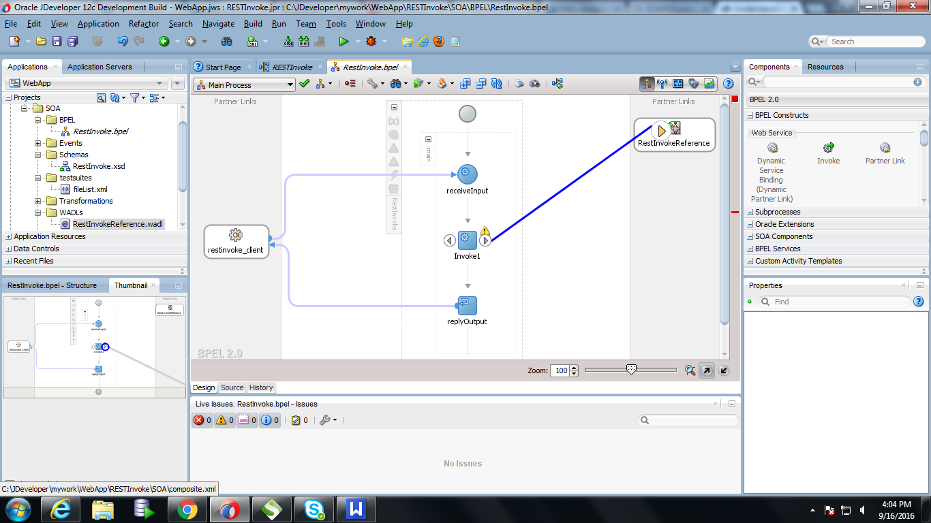Click inside the Issues search field
This screenshot has width=931, height=523.
tap(688, 420)
